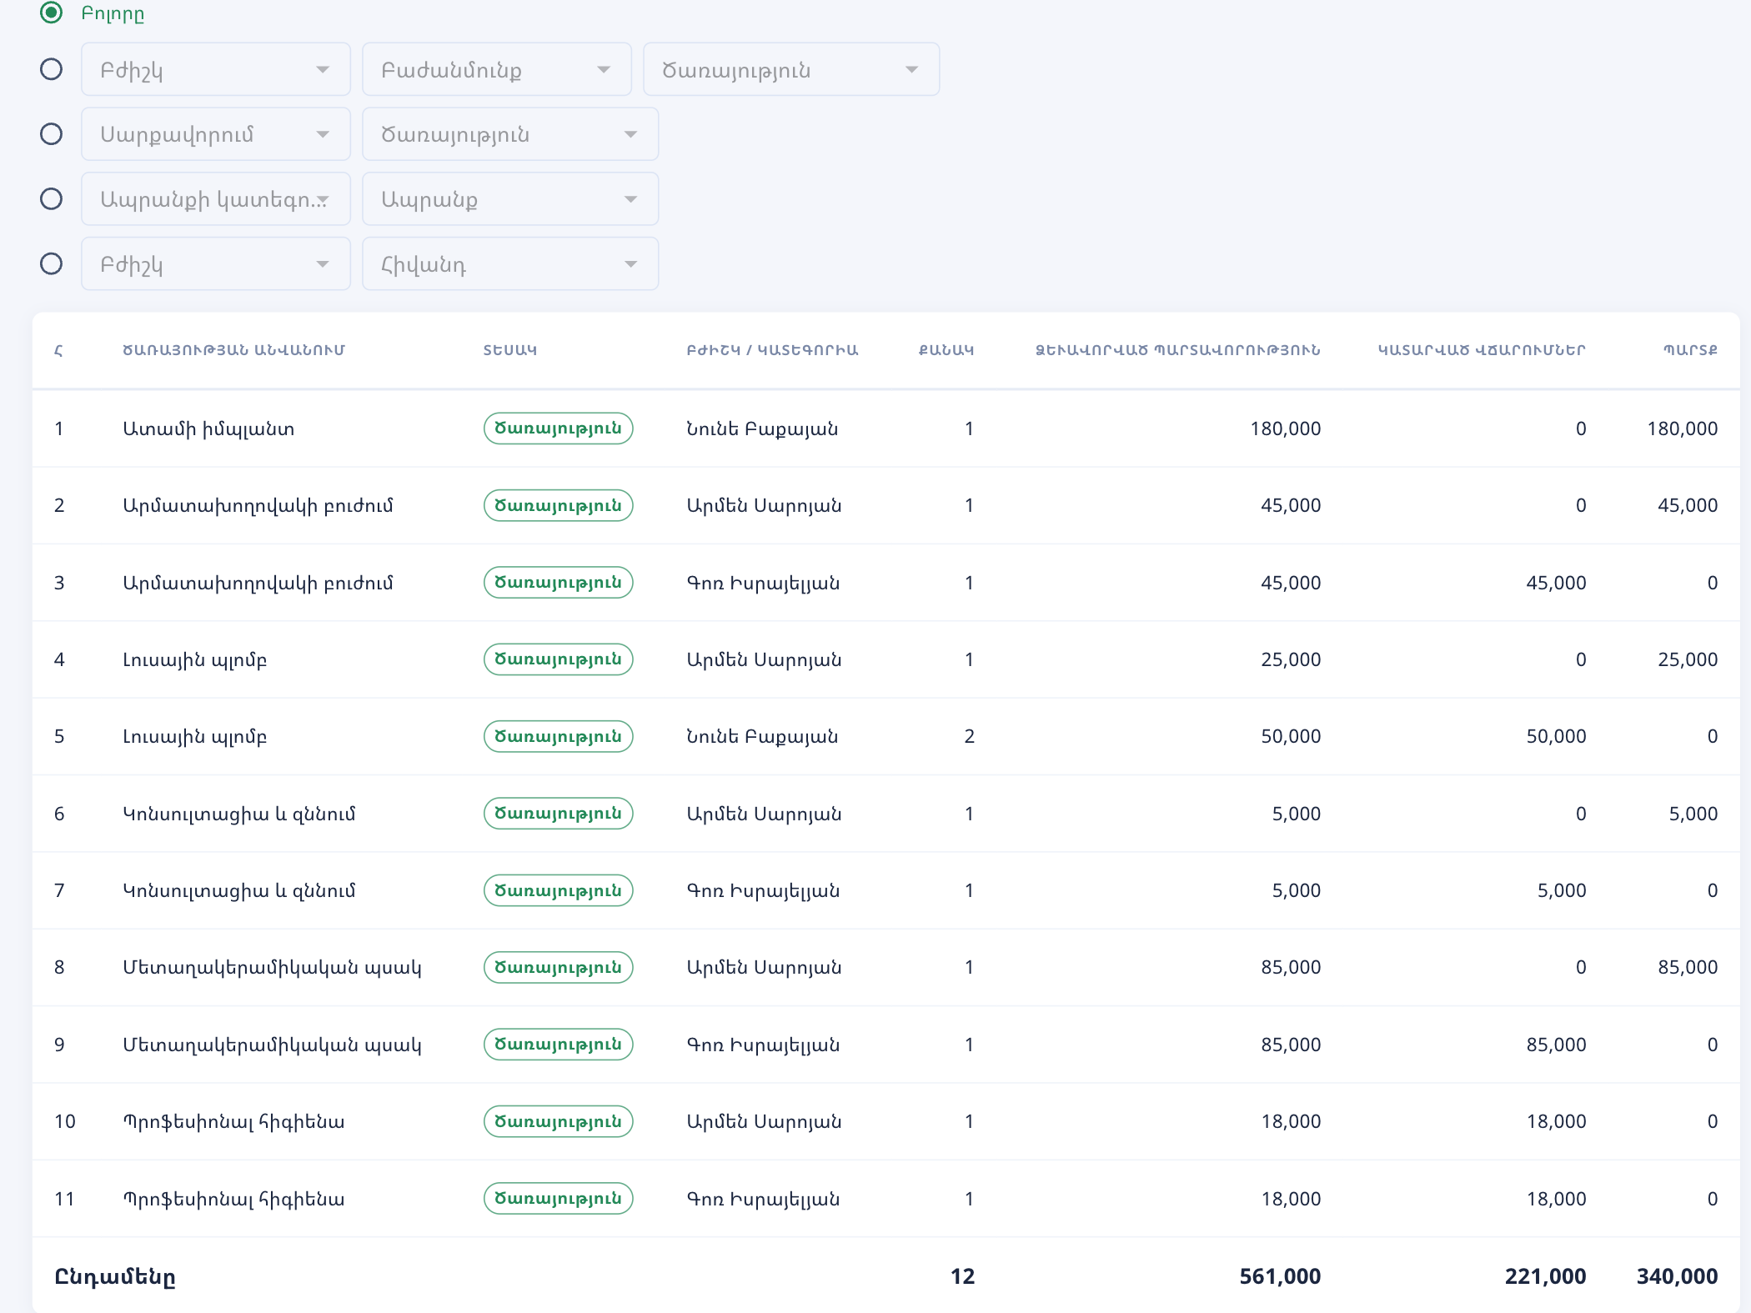The height and width of the screenshot is (1313, 1751).
Task: Click the ՁԵՒԱՎՈՐՎԱԾ ՊԱՐՏԱՎՈՐՈՒԹՅՈՒՆ column header
Action: tap(1178, 350)
